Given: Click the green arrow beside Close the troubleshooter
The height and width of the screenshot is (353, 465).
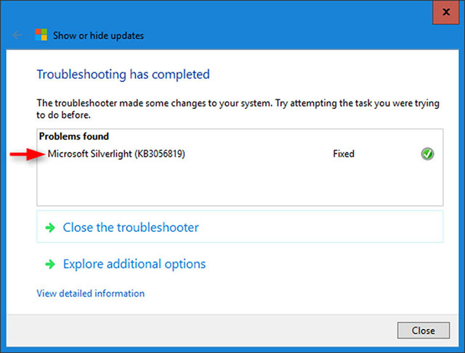Looking at the screenshot, I should pyautogui.click(x=50, y=228).
